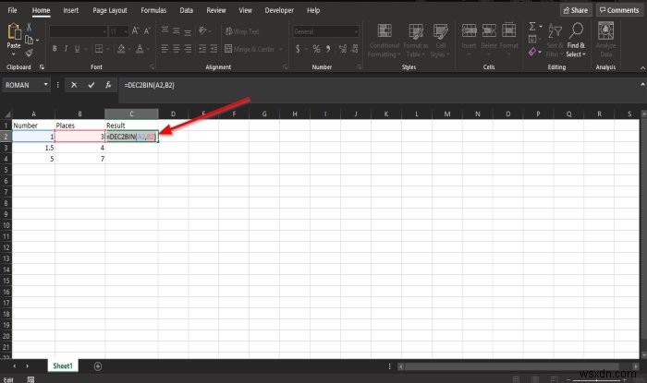Click the Insert Function fx button
Screen dimensions: 647x383
click(108, 85)
